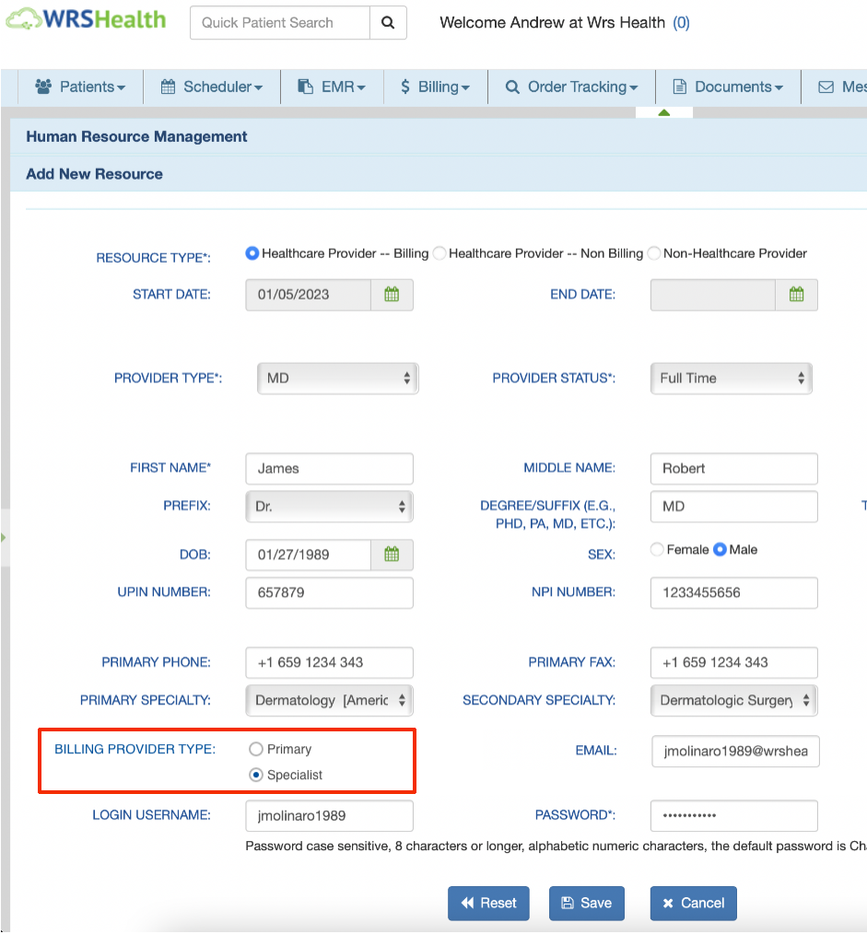Screen dimensions: 867x934
Task: Open the Patients menu
Action: tap(80, 87)
